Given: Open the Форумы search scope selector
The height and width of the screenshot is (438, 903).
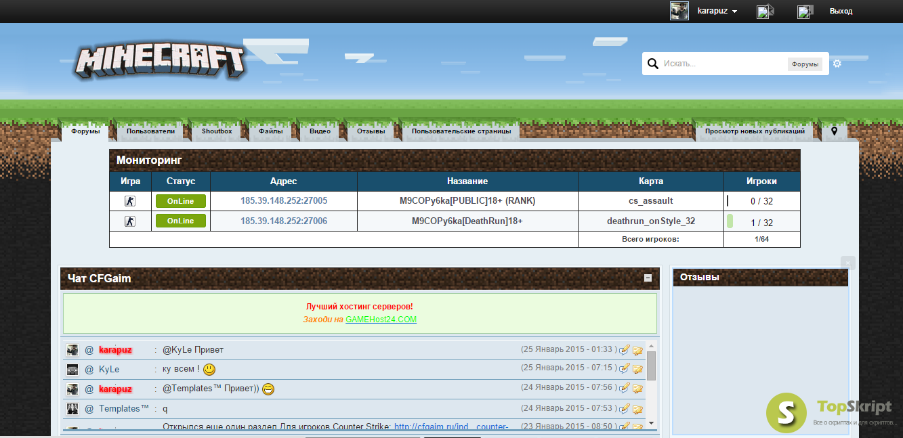Looking at the screenshot, I should [805, 64].
